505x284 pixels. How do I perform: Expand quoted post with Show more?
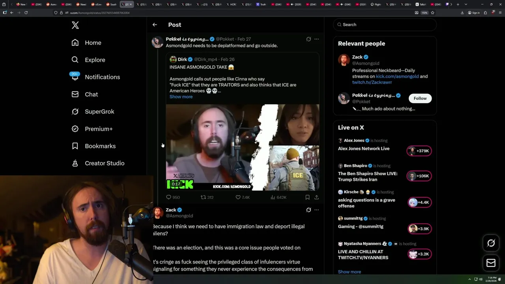tap(181, 97)
